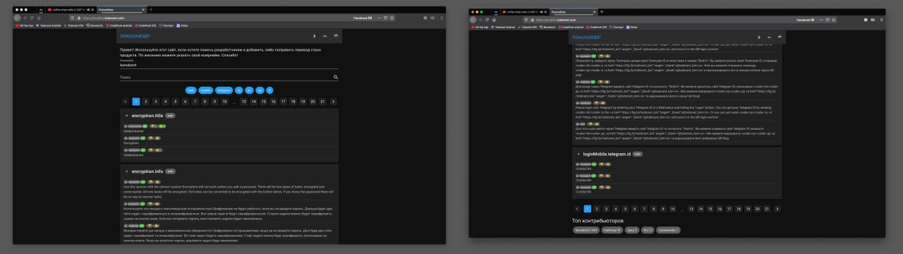This screenshot has width=903, height=254.
Task: Click mattway 43 contributor chip
Action: tap(613, 230)
